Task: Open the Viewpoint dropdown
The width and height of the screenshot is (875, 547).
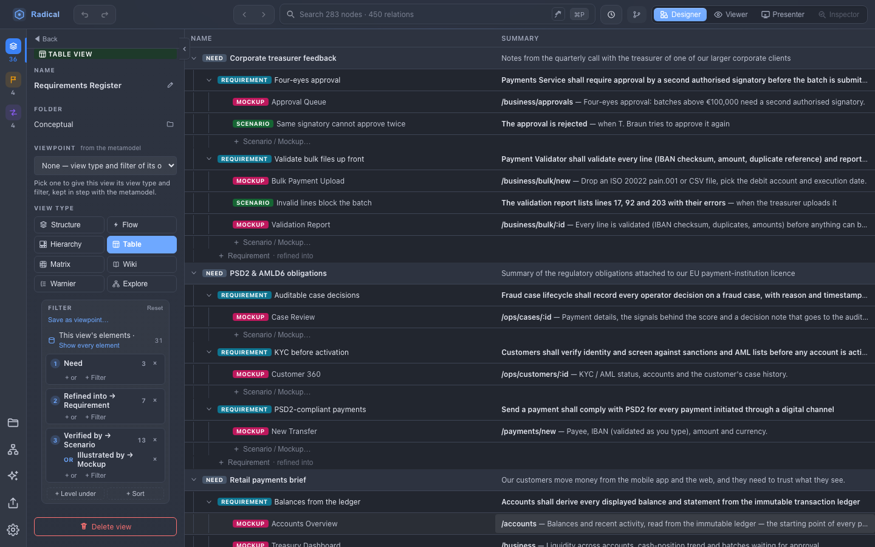Action: click(x=105, y=165)
